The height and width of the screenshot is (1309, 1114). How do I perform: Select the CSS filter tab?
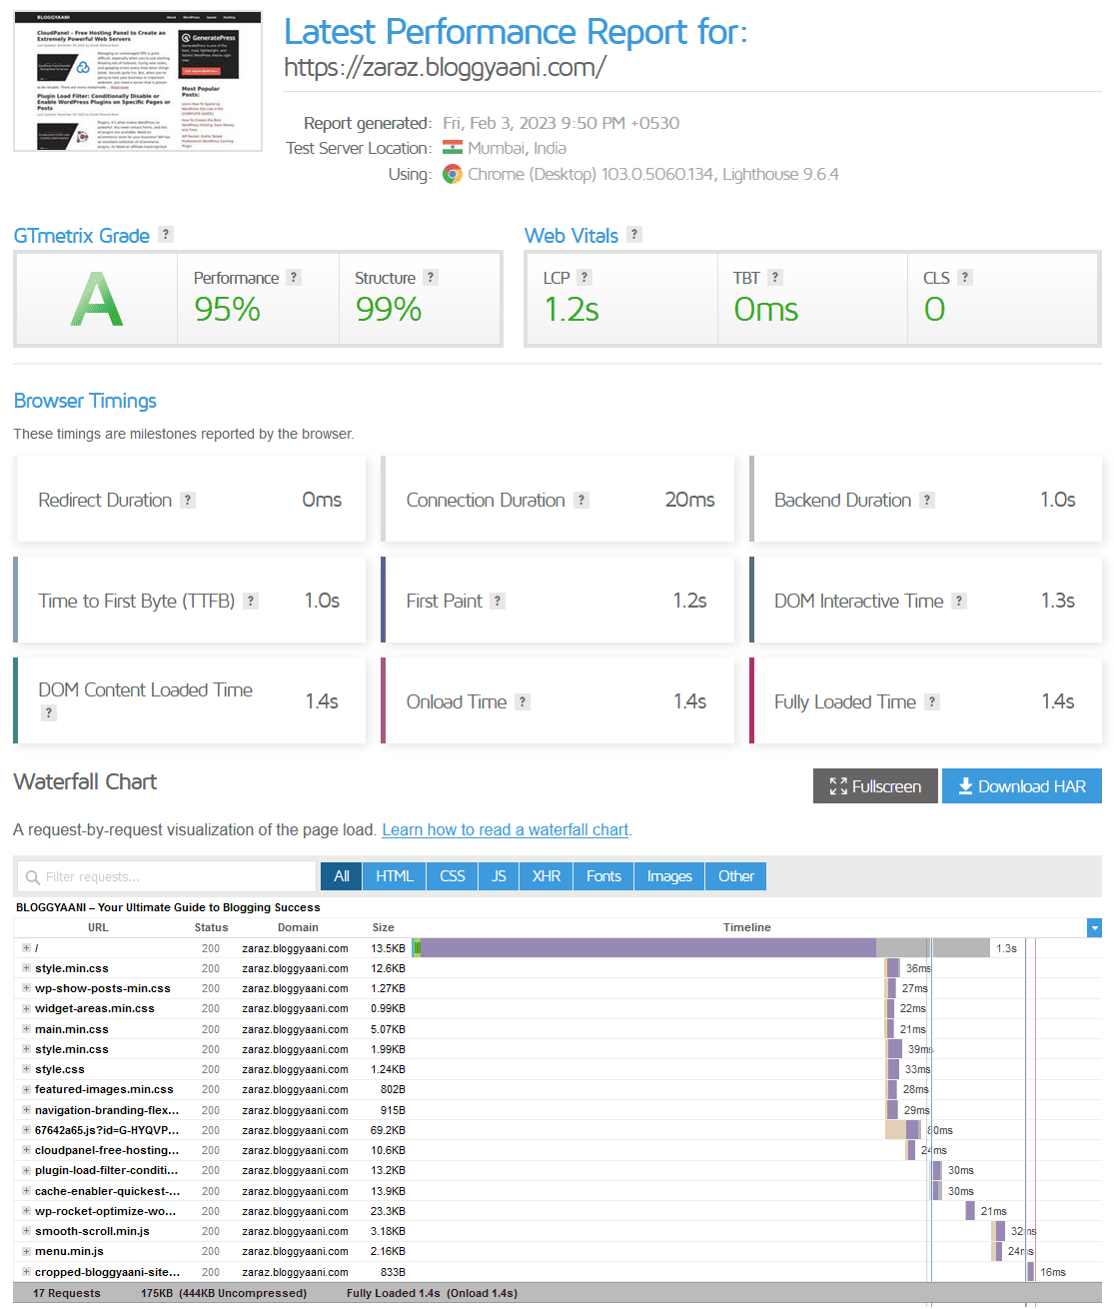pyautogui.click(x=453, y=876)
